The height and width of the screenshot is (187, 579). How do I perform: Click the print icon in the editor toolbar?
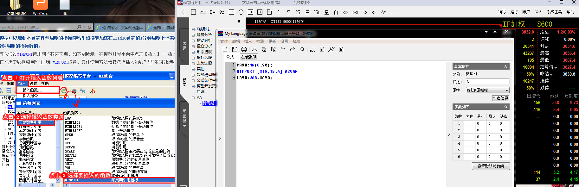coord(244,49)
